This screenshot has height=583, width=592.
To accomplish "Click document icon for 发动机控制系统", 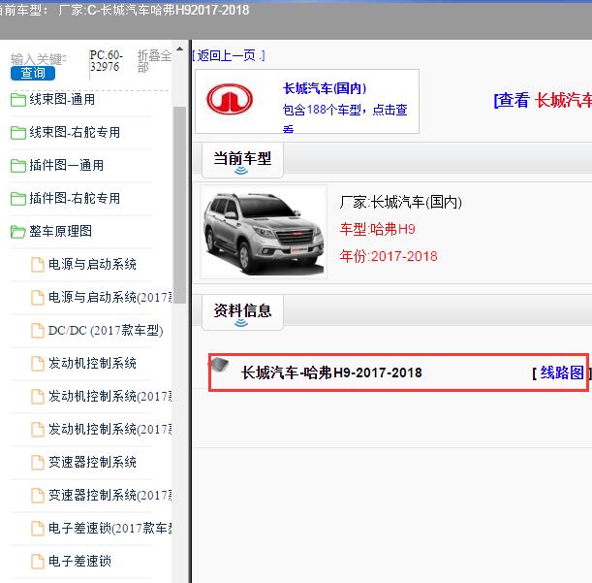I will tap(38, 364).
